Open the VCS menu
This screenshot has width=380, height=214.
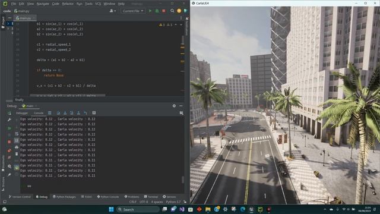point(98,4)
